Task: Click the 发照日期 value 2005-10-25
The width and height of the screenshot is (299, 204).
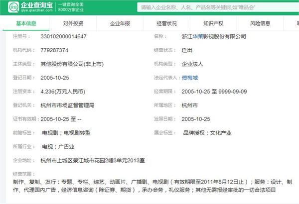Action: coord(196,119)
